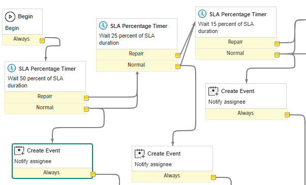Viewport: 306px width, 185px height.
Task: Click clock icon of 15 percent SLA timer
Action: point(202,14)
